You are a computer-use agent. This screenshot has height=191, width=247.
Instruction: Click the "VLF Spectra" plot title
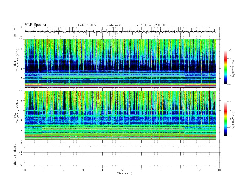pos(35,25)
